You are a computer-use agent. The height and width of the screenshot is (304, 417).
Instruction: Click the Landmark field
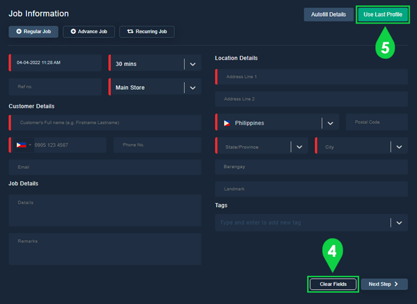pyautogui.click(x=311, y=189)
